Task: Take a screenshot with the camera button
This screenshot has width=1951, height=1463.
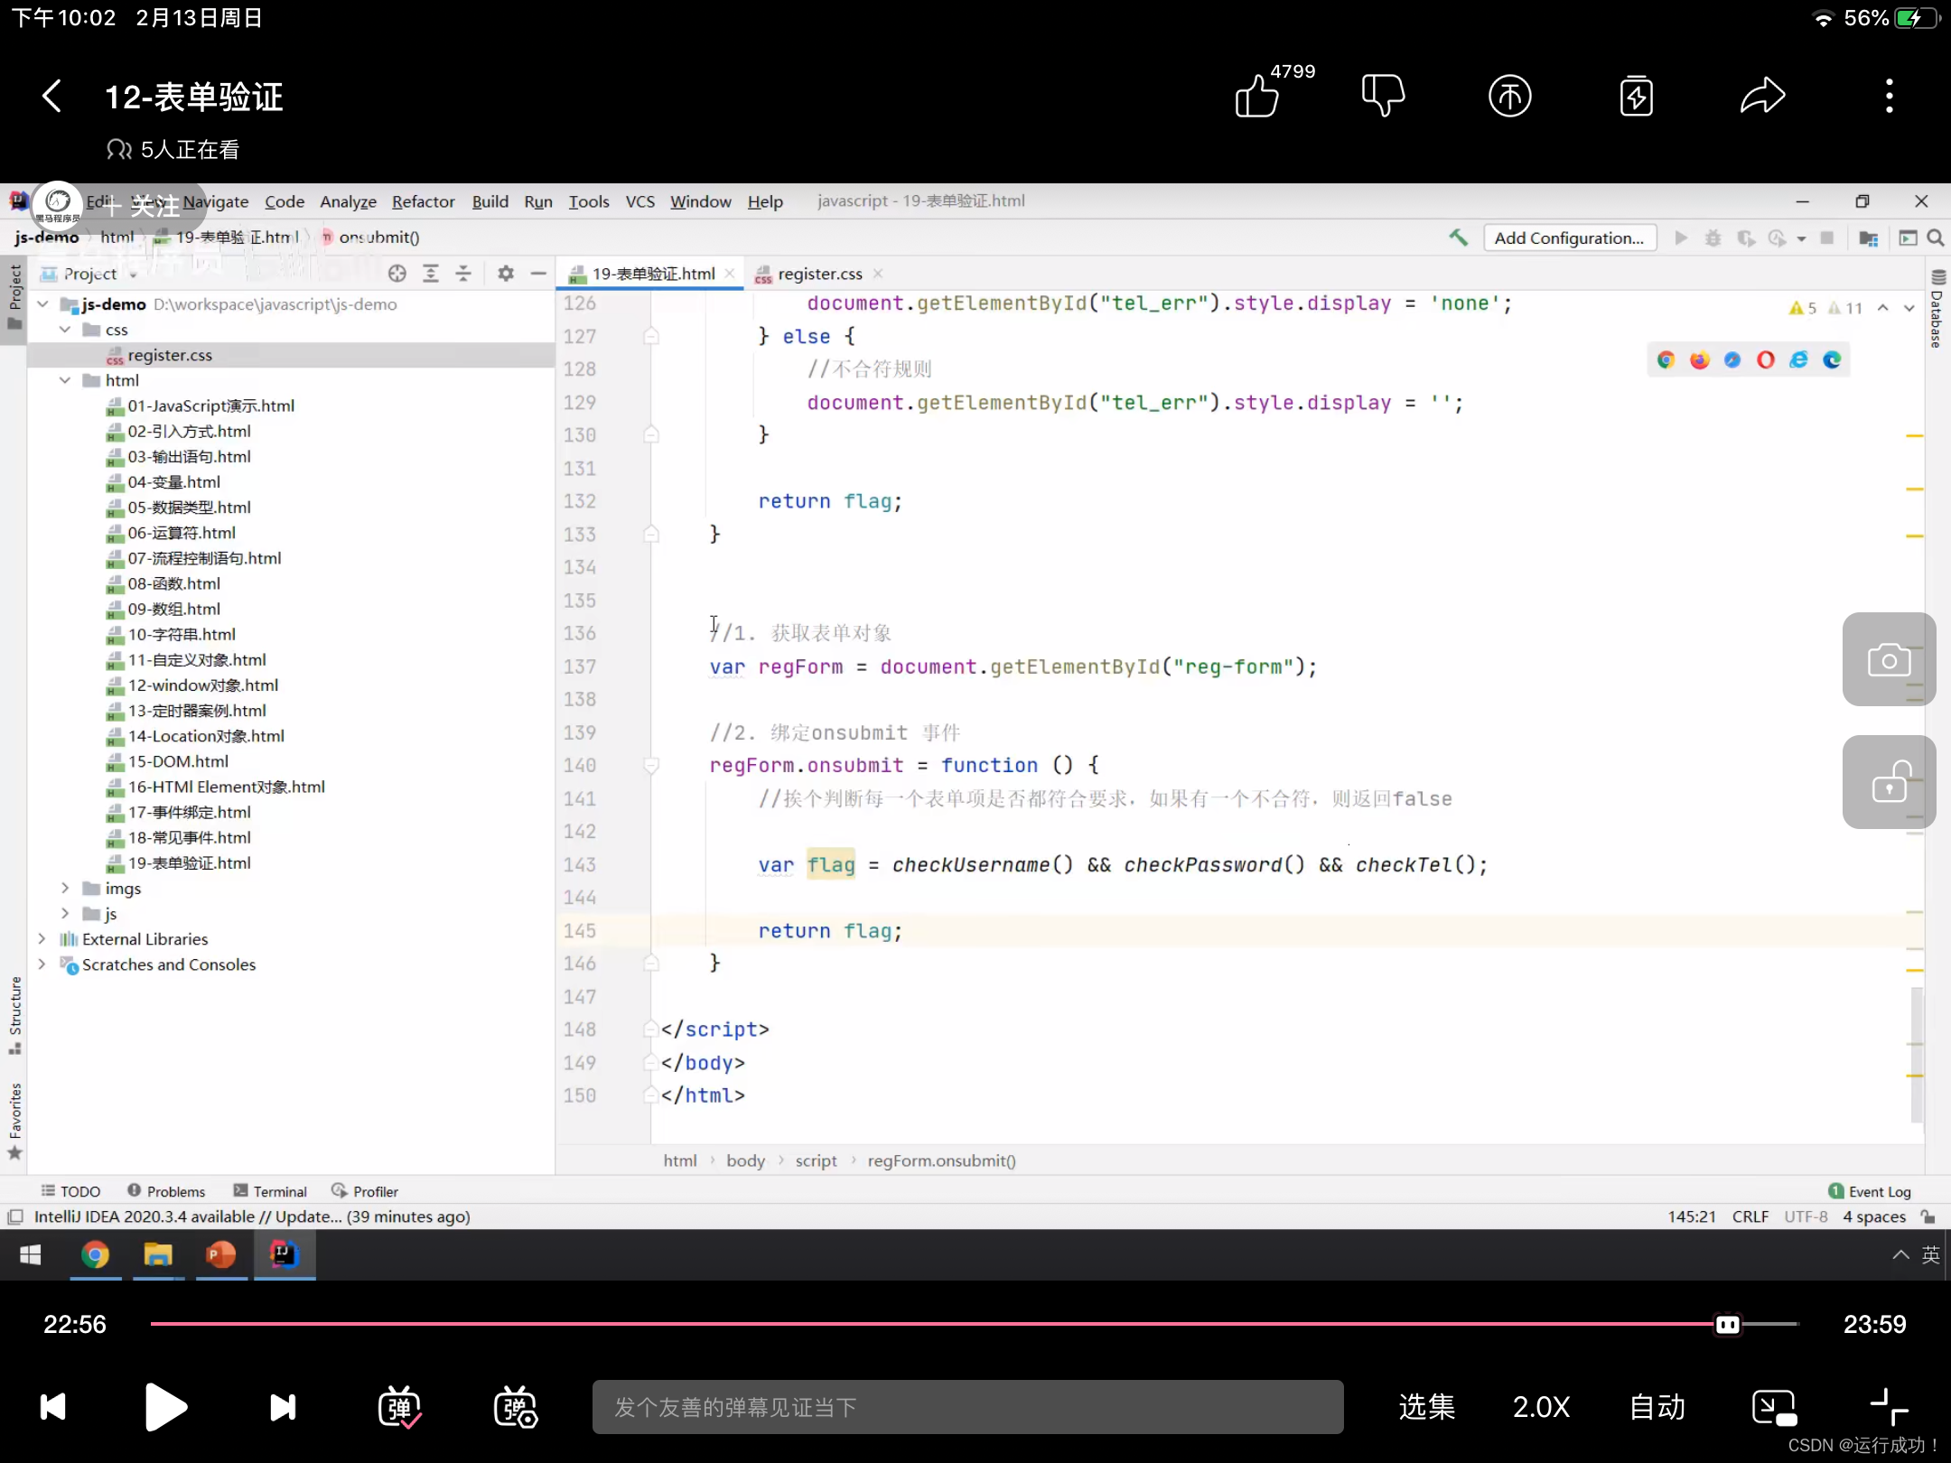Action: [1888, 659]
